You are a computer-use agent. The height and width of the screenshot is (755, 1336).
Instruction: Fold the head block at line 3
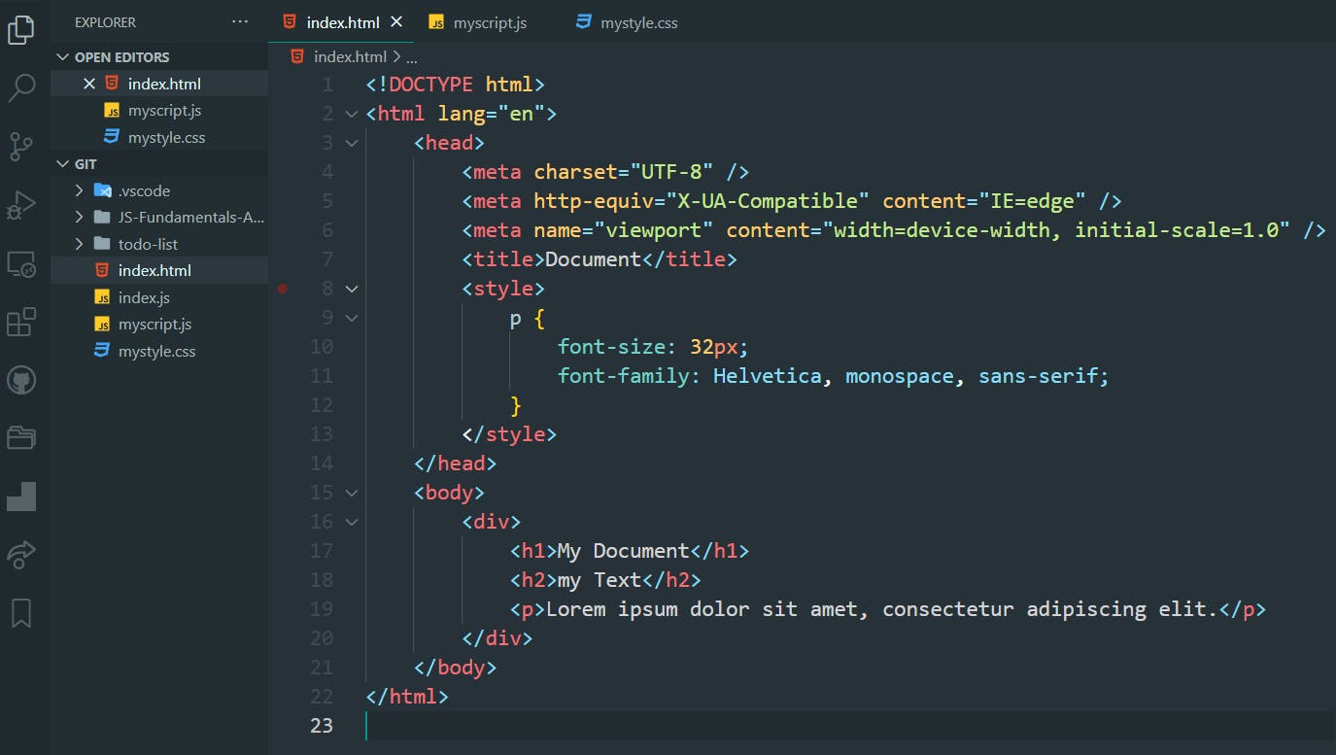pyautogui.click(x=352, y=143)
